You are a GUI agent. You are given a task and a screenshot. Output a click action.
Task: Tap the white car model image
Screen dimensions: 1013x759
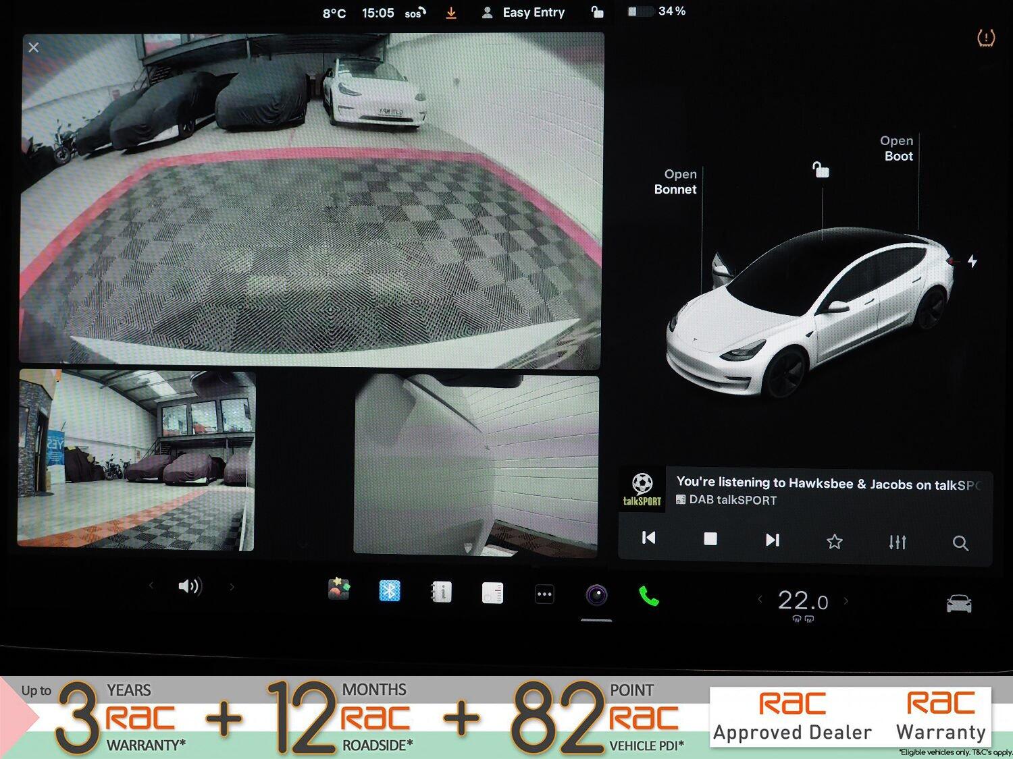(809, 314)
